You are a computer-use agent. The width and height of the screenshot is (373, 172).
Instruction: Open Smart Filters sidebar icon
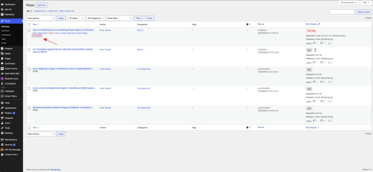pos(2,96)
